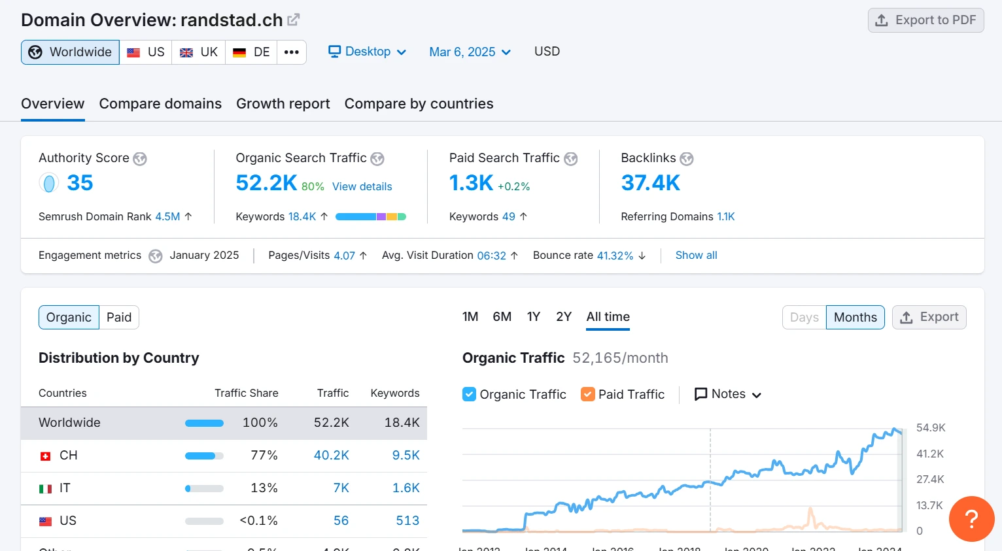This screenshot has height=551, width=1002.
Task: Click the chart Export button
Action: pyautogui.click(x=929, y=317)
